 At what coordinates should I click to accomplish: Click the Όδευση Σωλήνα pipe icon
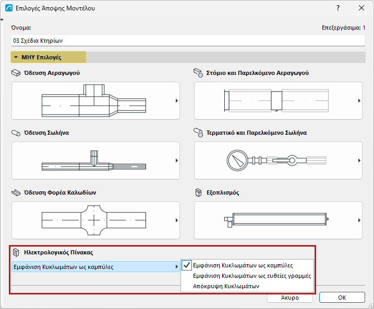[x=16, y=133]
